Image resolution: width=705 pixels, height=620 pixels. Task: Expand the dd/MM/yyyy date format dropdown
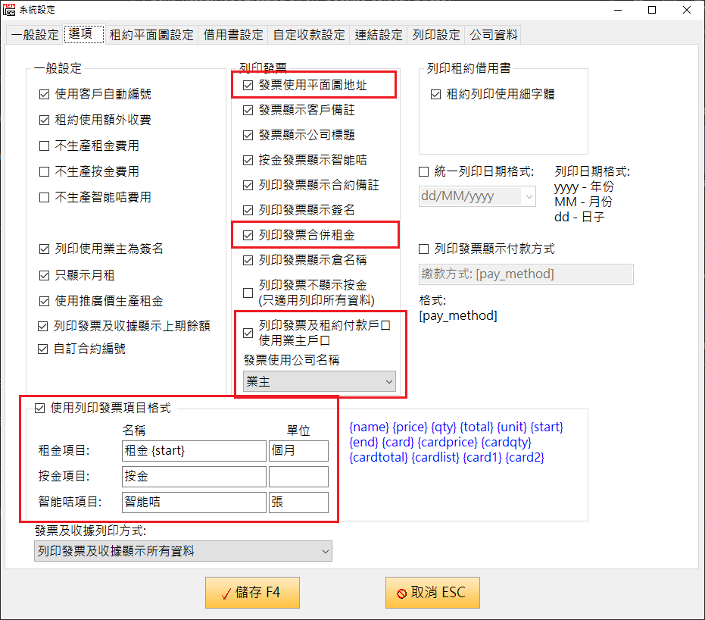(477, 196)
